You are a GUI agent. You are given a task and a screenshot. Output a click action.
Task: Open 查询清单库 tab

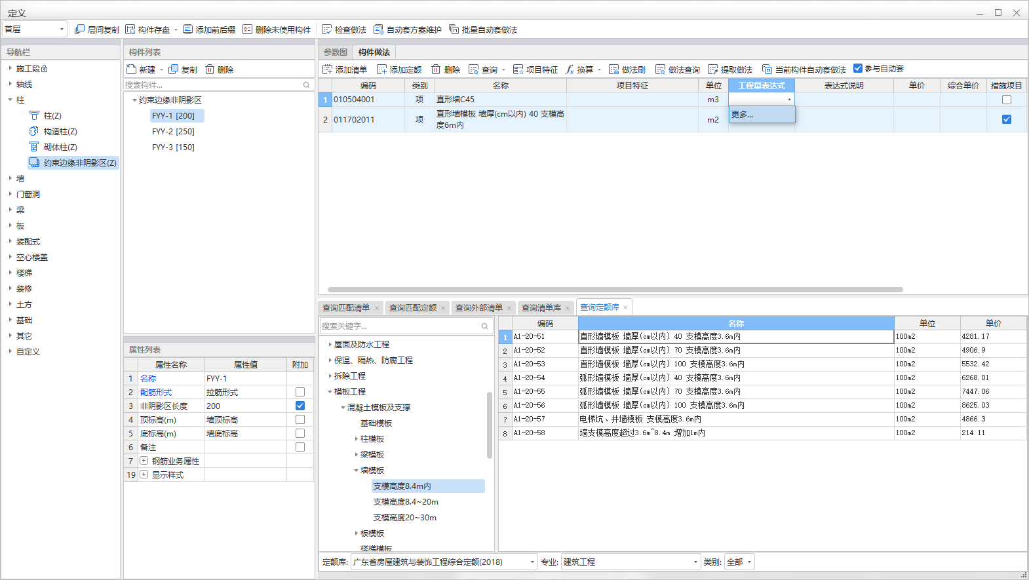(541, 307)
